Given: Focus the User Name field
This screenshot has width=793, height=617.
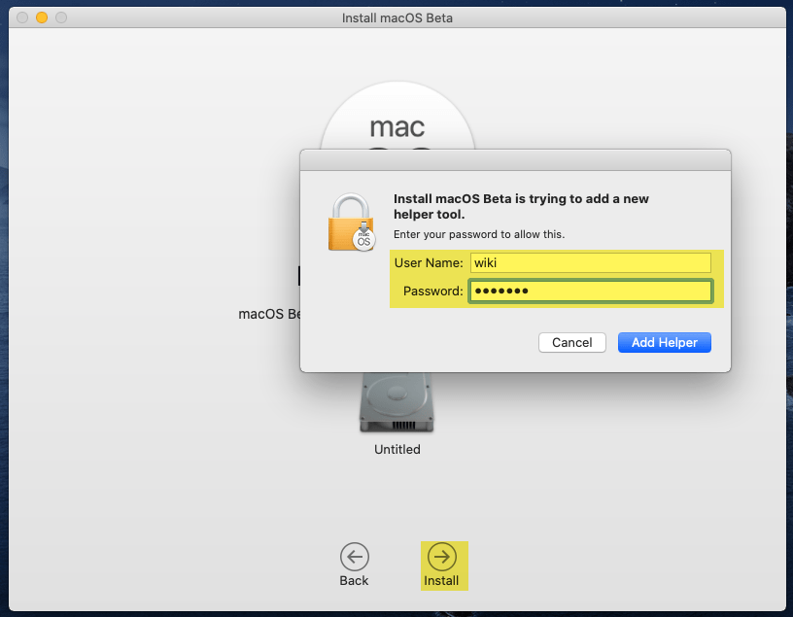Looking at the screenshot, I should click(590, 263).
